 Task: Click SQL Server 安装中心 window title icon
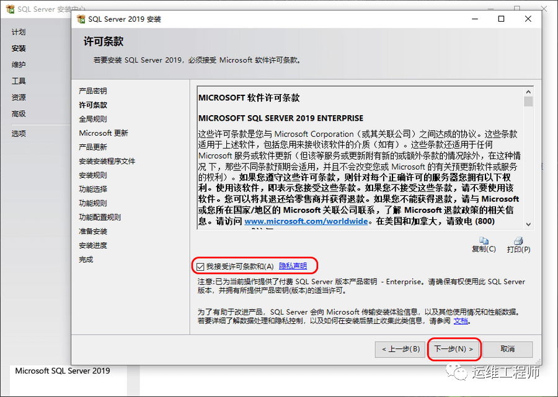[x=11, y=9]
